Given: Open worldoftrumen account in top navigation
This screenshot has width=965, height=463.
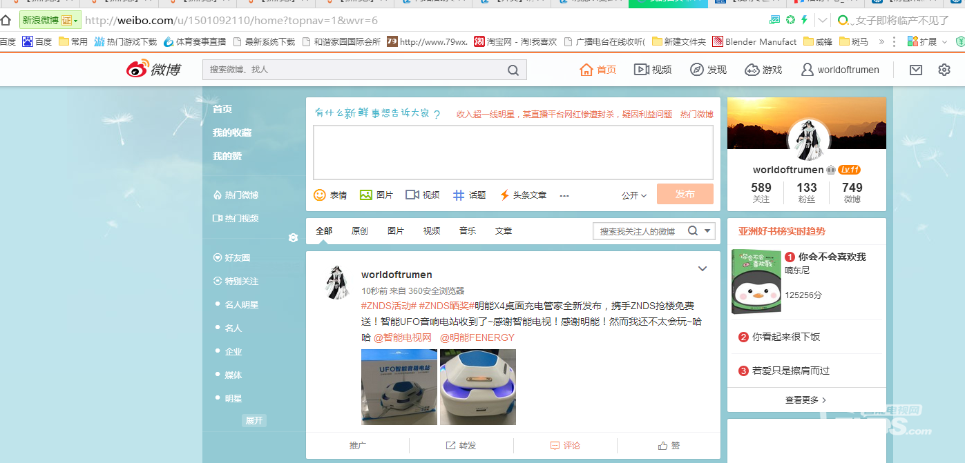Looking at the screenshot, I should [x=840, y=70].
